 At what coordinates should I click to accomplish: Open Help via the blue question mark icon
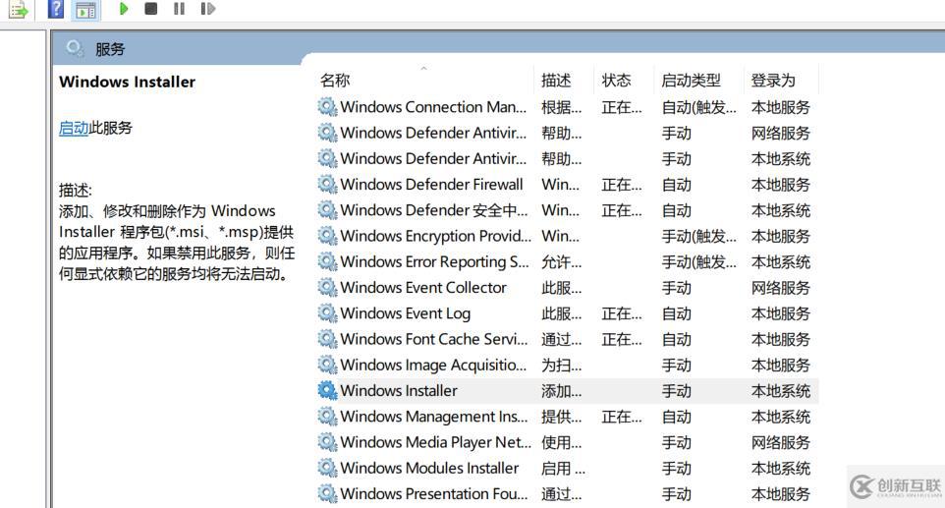[55, 9]
